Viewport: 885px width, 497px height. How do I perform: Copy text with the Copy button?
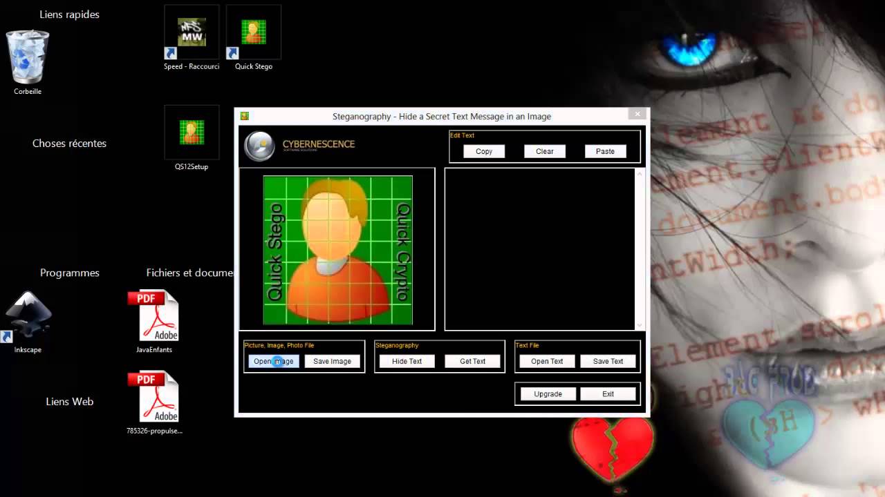[484, 151]
